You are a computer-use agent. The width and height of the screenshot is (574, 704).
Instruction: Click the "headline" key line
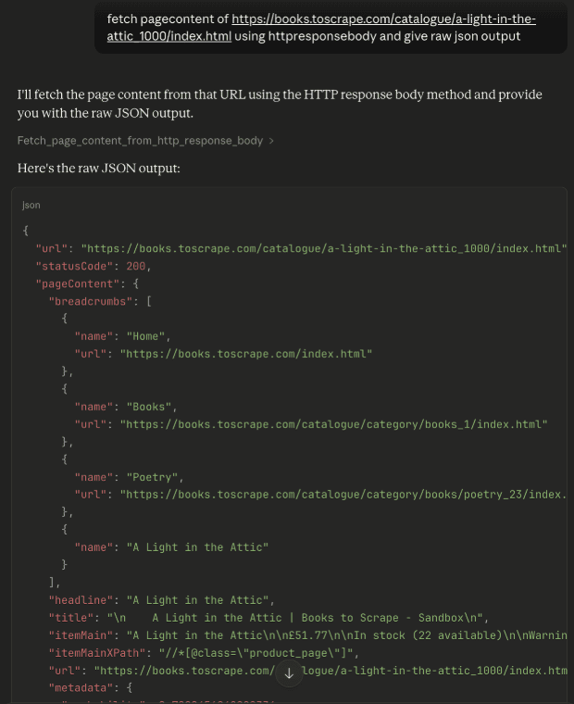pos(83,600)
